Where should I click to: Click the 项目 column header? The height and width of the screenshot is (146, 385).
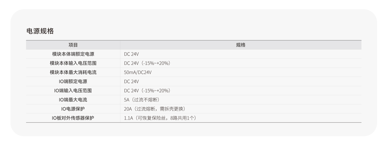pos(73,45)
